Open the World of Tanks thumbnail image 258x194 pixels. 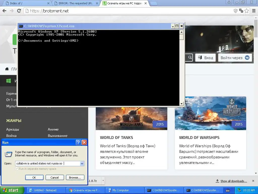tap(132, 119)
